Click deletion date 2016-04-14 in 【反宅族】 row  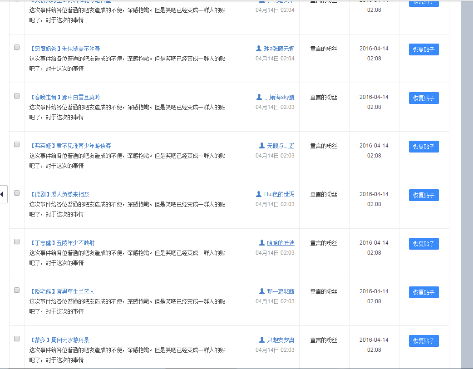(x=374, y=291)
